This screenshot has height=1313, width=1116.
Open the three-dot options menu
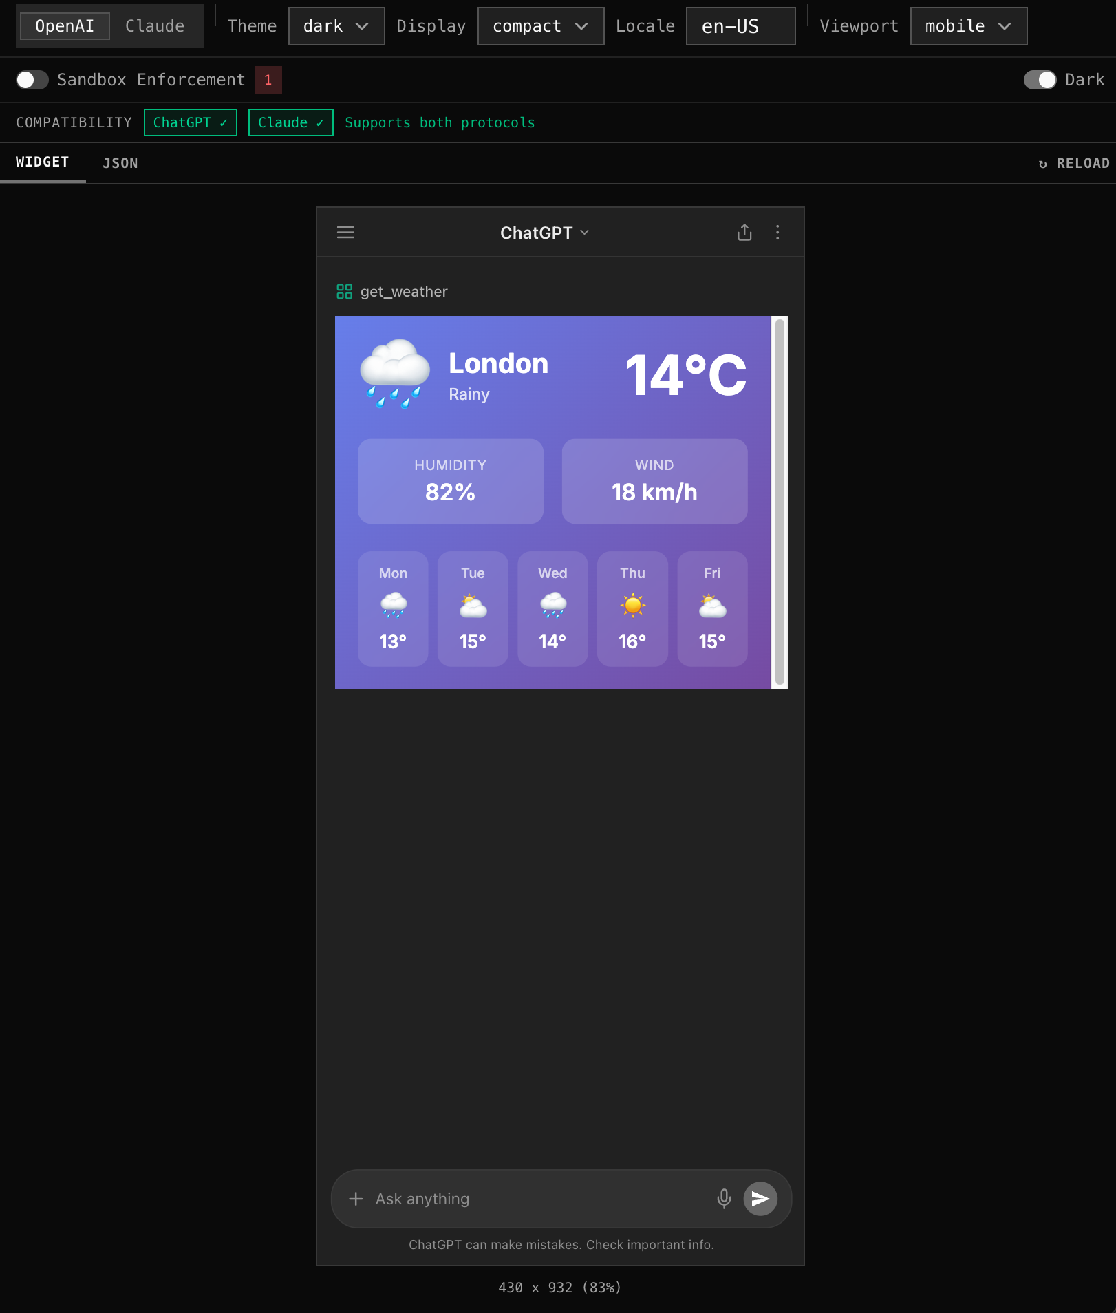pyautogui.click(x=777, y=233)
